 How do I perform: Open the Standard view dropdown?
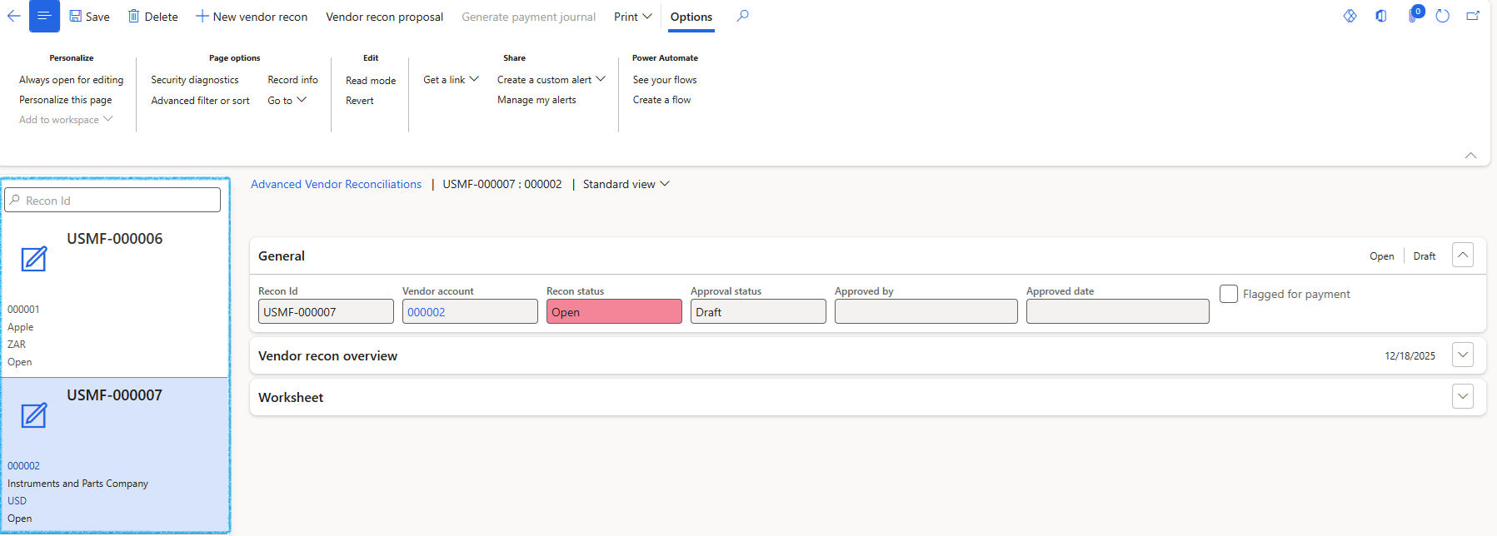[x=626, y=184]
